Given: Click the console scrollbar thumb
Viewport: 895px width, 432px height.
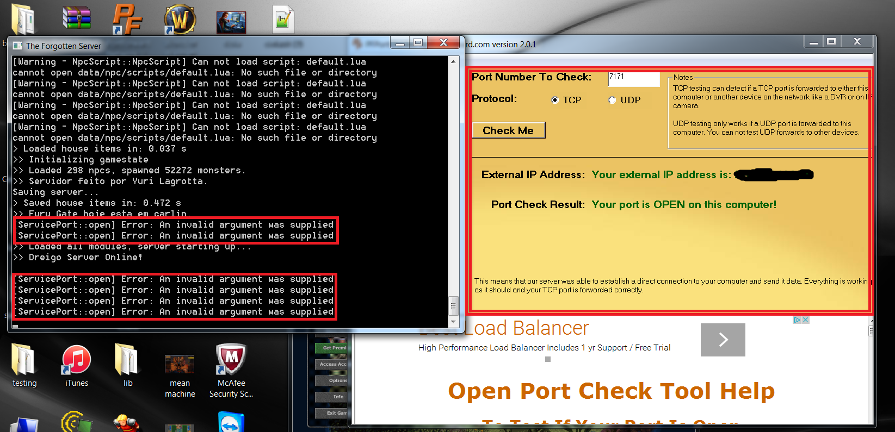Looking at the screenshot, I should [x=453, y=306].
